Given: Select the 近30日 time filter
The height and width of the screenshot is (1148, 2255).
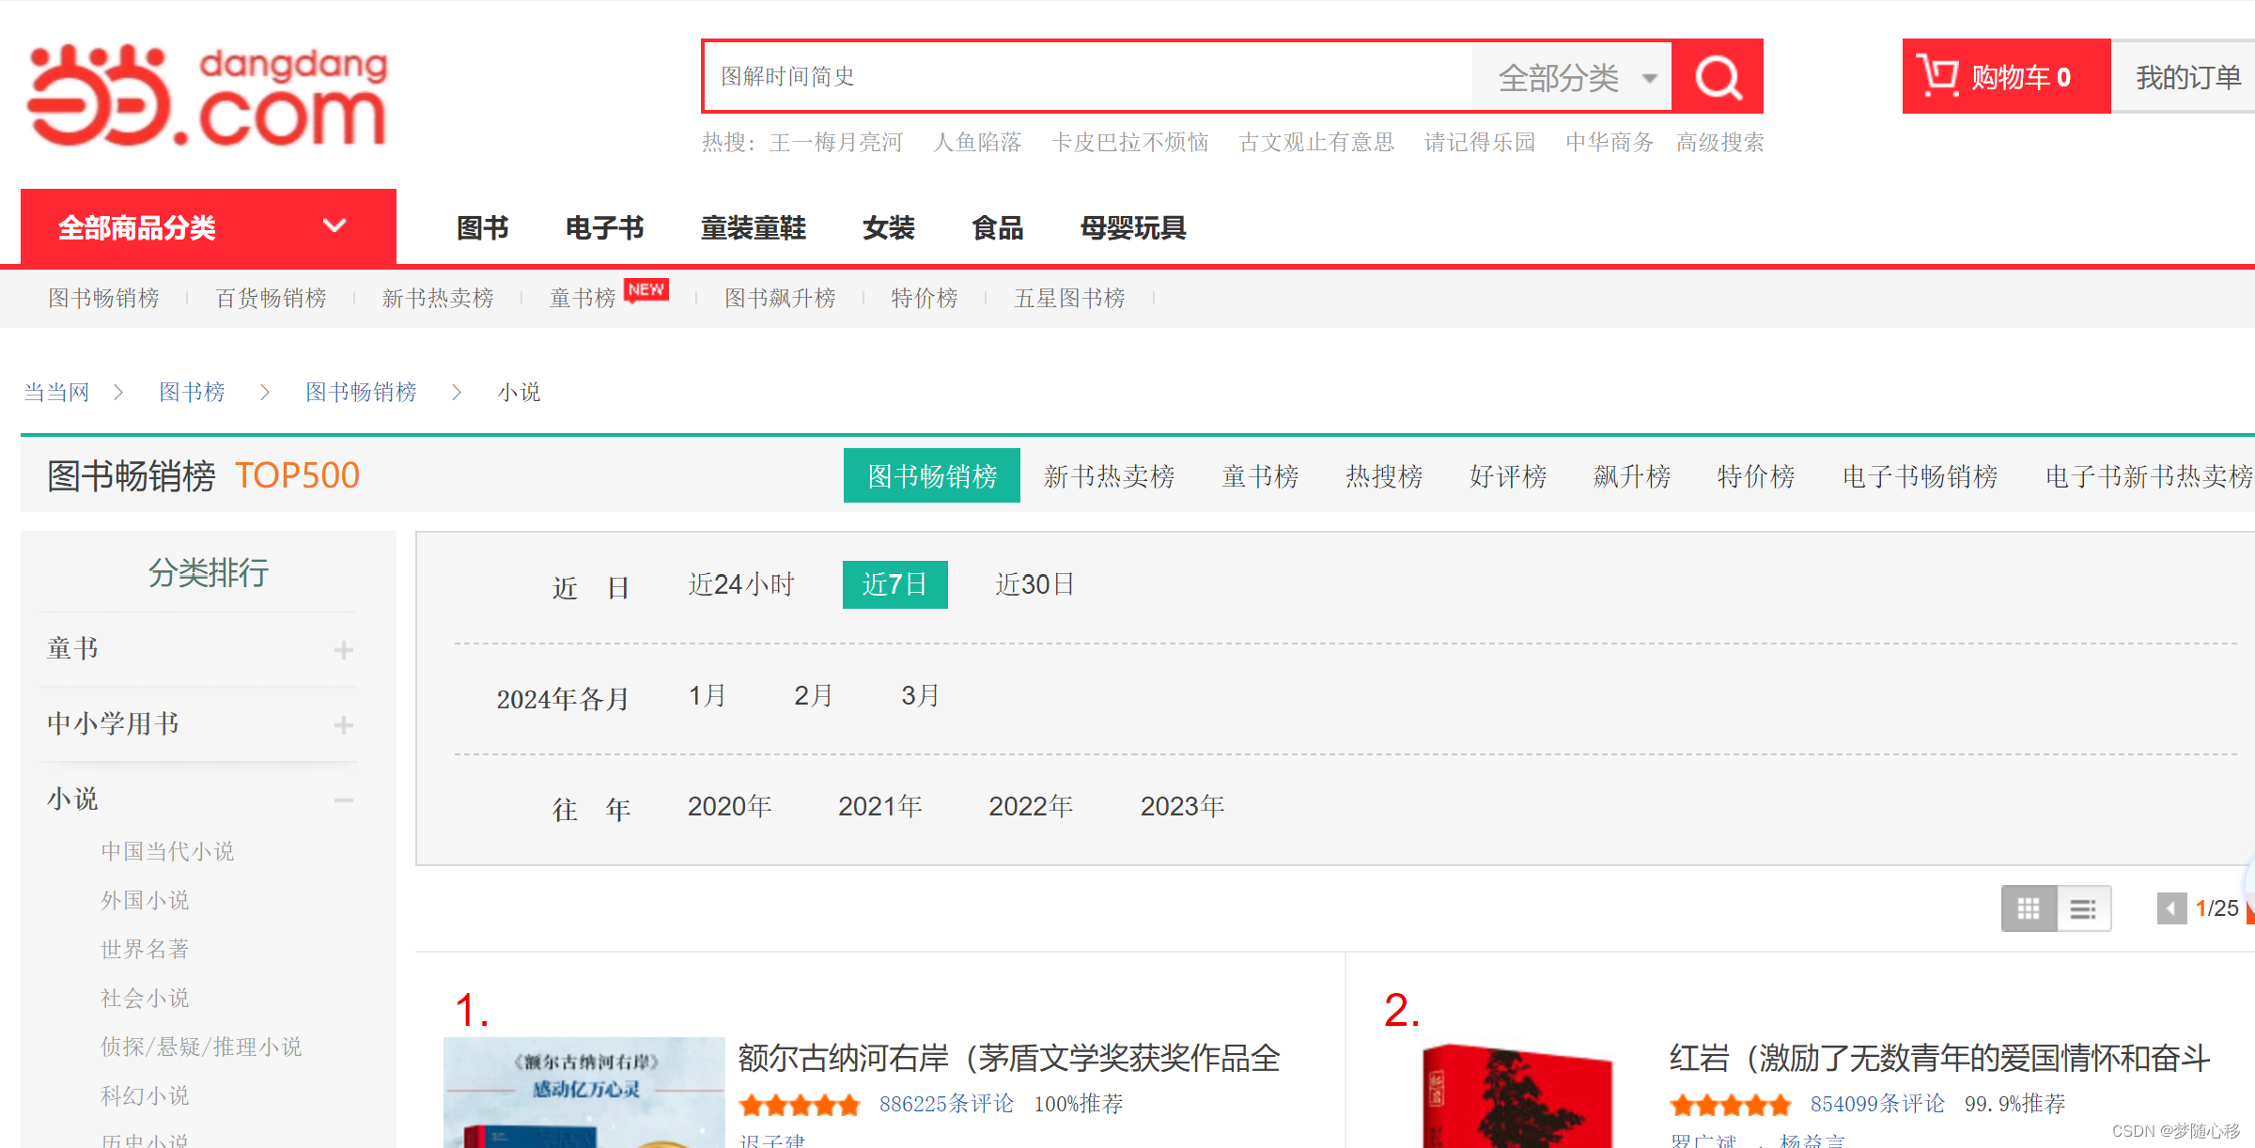Looking at the screenshot, I should (x=1034, y=584).
